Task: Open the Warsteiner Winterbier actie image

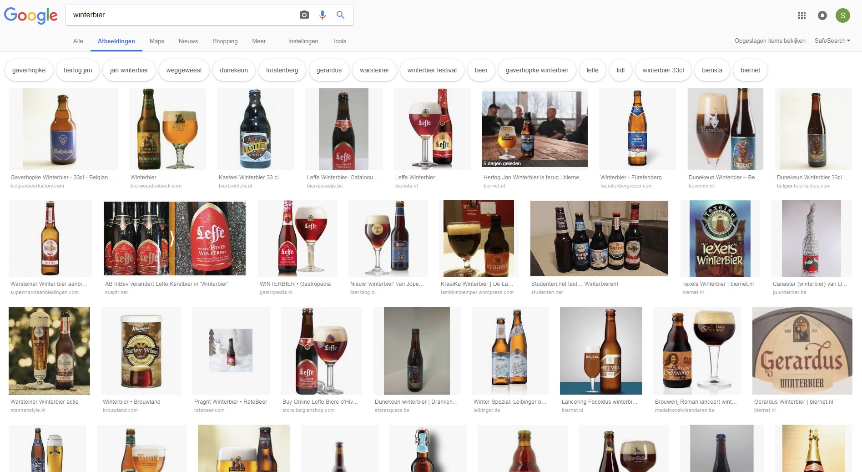Action: click(49, 350)
